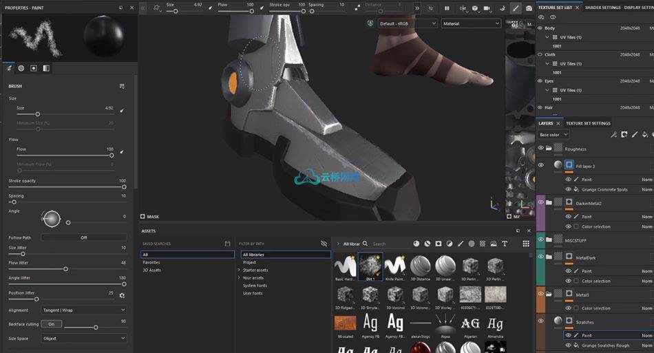654x353 pixels.
Task: Open the Material viewport mode dropdown
Action: [x=471, y=24]
